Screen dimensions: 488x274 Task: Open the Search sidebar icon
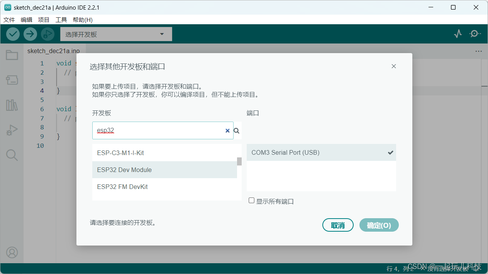12,155
